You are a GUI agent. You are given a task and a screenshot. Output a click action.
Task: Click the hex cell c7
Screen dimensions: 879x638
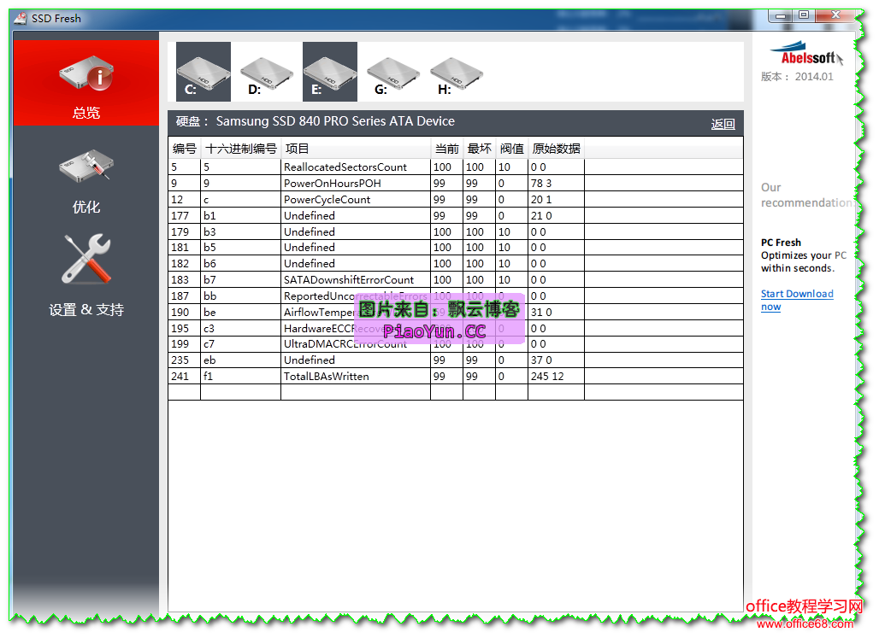point(240,344)
